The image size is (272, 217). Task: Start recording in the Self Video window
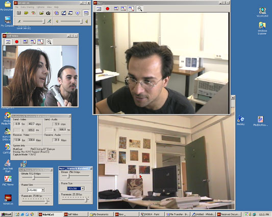[x=17, y=42]
